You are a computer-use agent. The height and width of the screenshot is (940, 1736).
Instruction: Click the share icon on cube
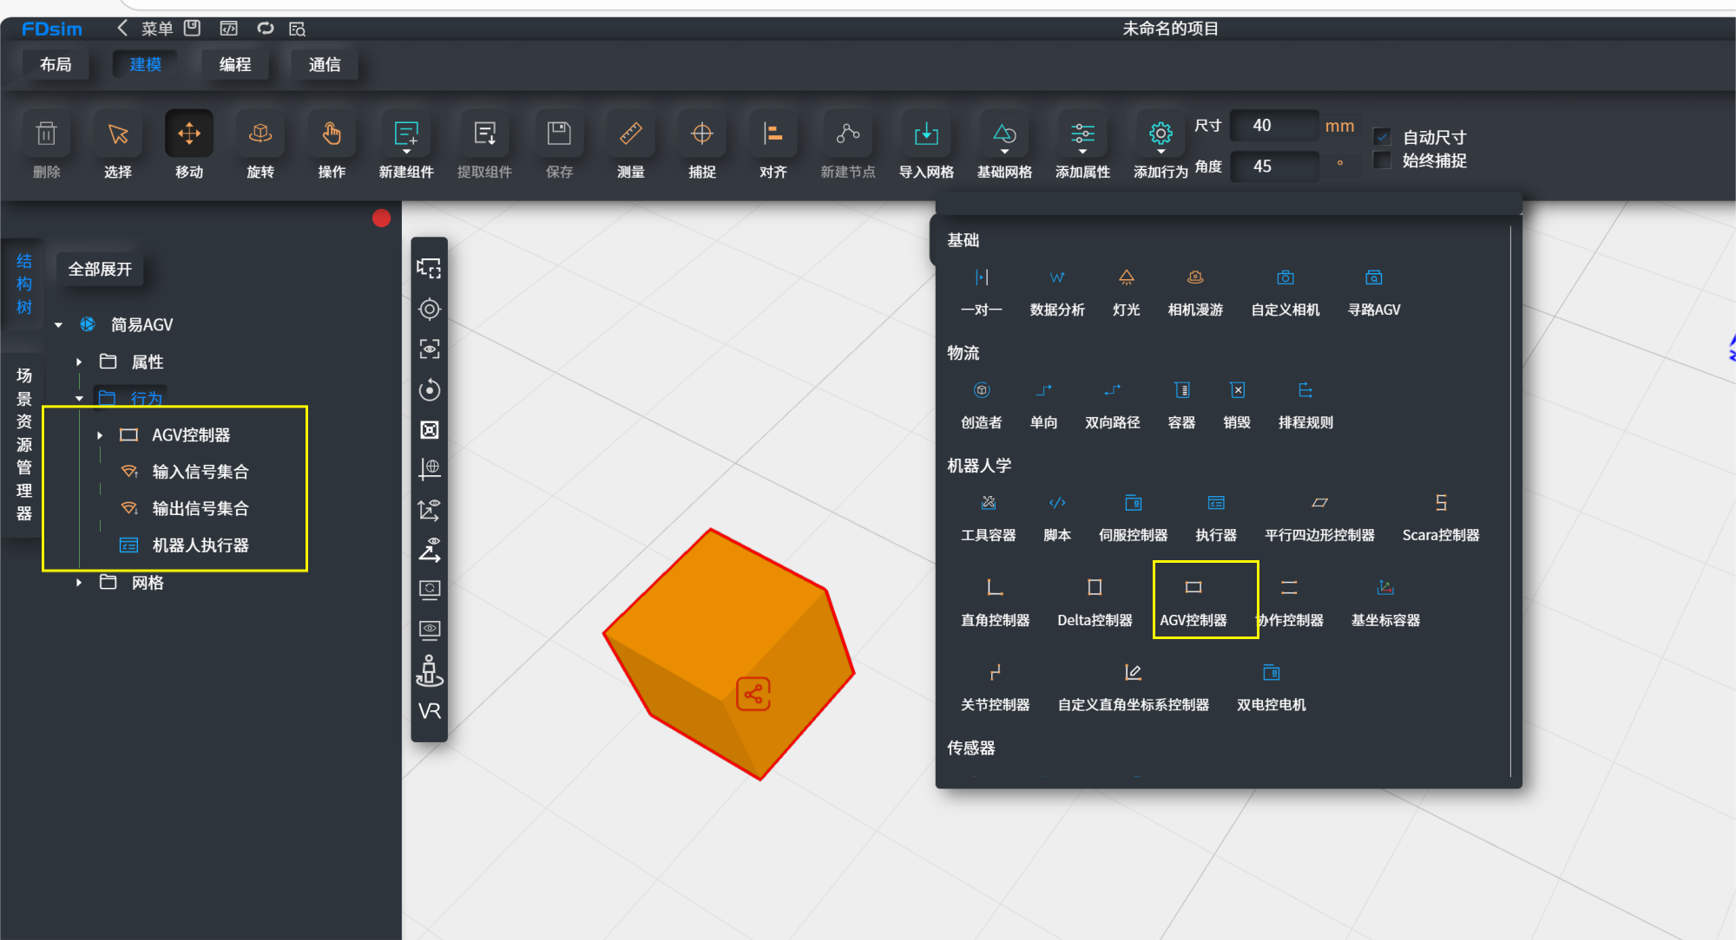[753, 694]
